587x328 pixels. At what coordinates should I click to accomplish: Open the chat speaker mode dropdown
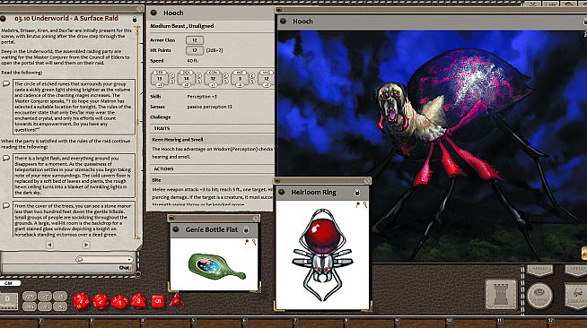click(104, 259)
